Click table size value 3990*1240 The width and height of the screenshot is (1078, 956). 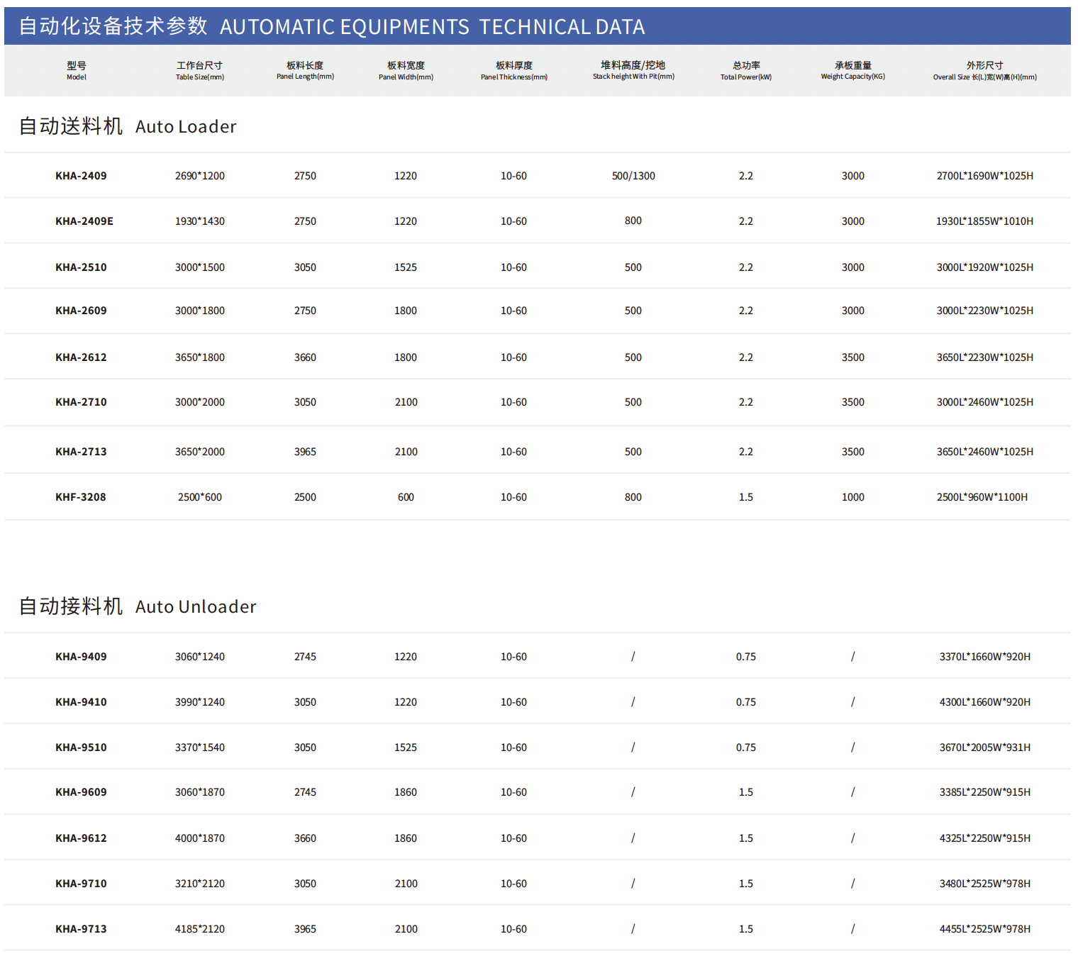point(200,702)
